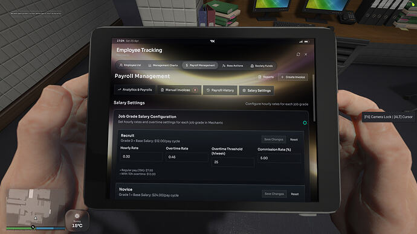
Task: Switch to the Management Charts tab
Action: pos(163,65)
